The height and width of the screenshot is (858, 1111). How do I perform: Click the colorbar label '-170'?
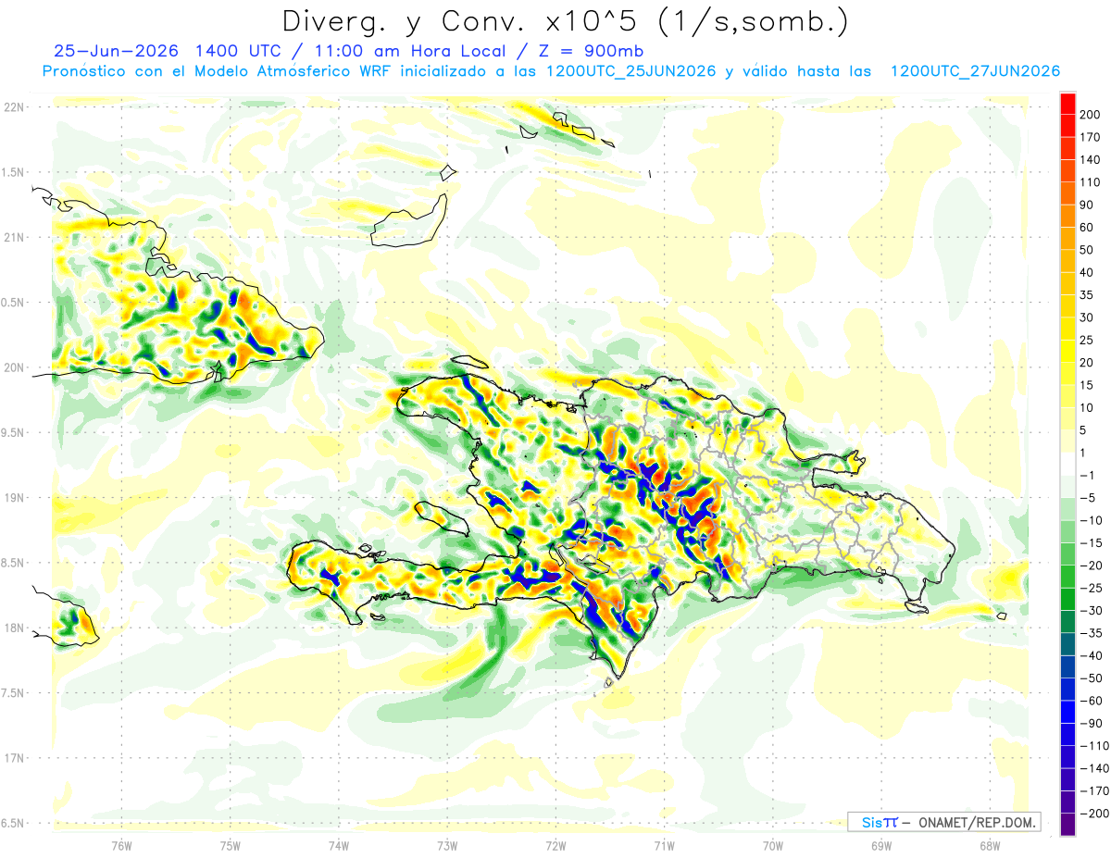(1096, 790)
